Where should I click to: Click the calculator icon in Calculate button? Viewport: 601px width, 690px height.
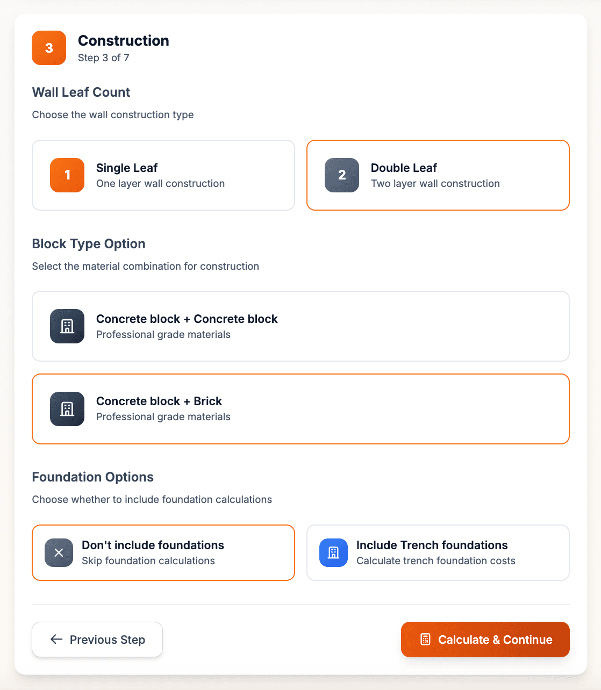coord(425,639)
